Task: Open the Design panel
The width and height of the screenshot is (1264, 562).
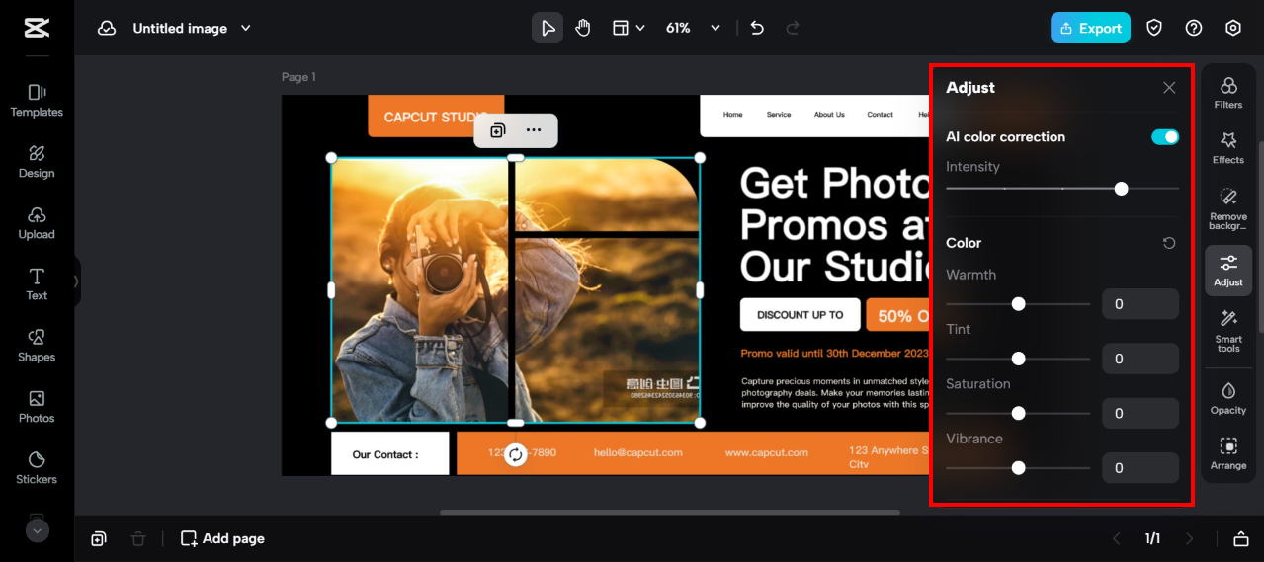Action: (x=37, y=162)
